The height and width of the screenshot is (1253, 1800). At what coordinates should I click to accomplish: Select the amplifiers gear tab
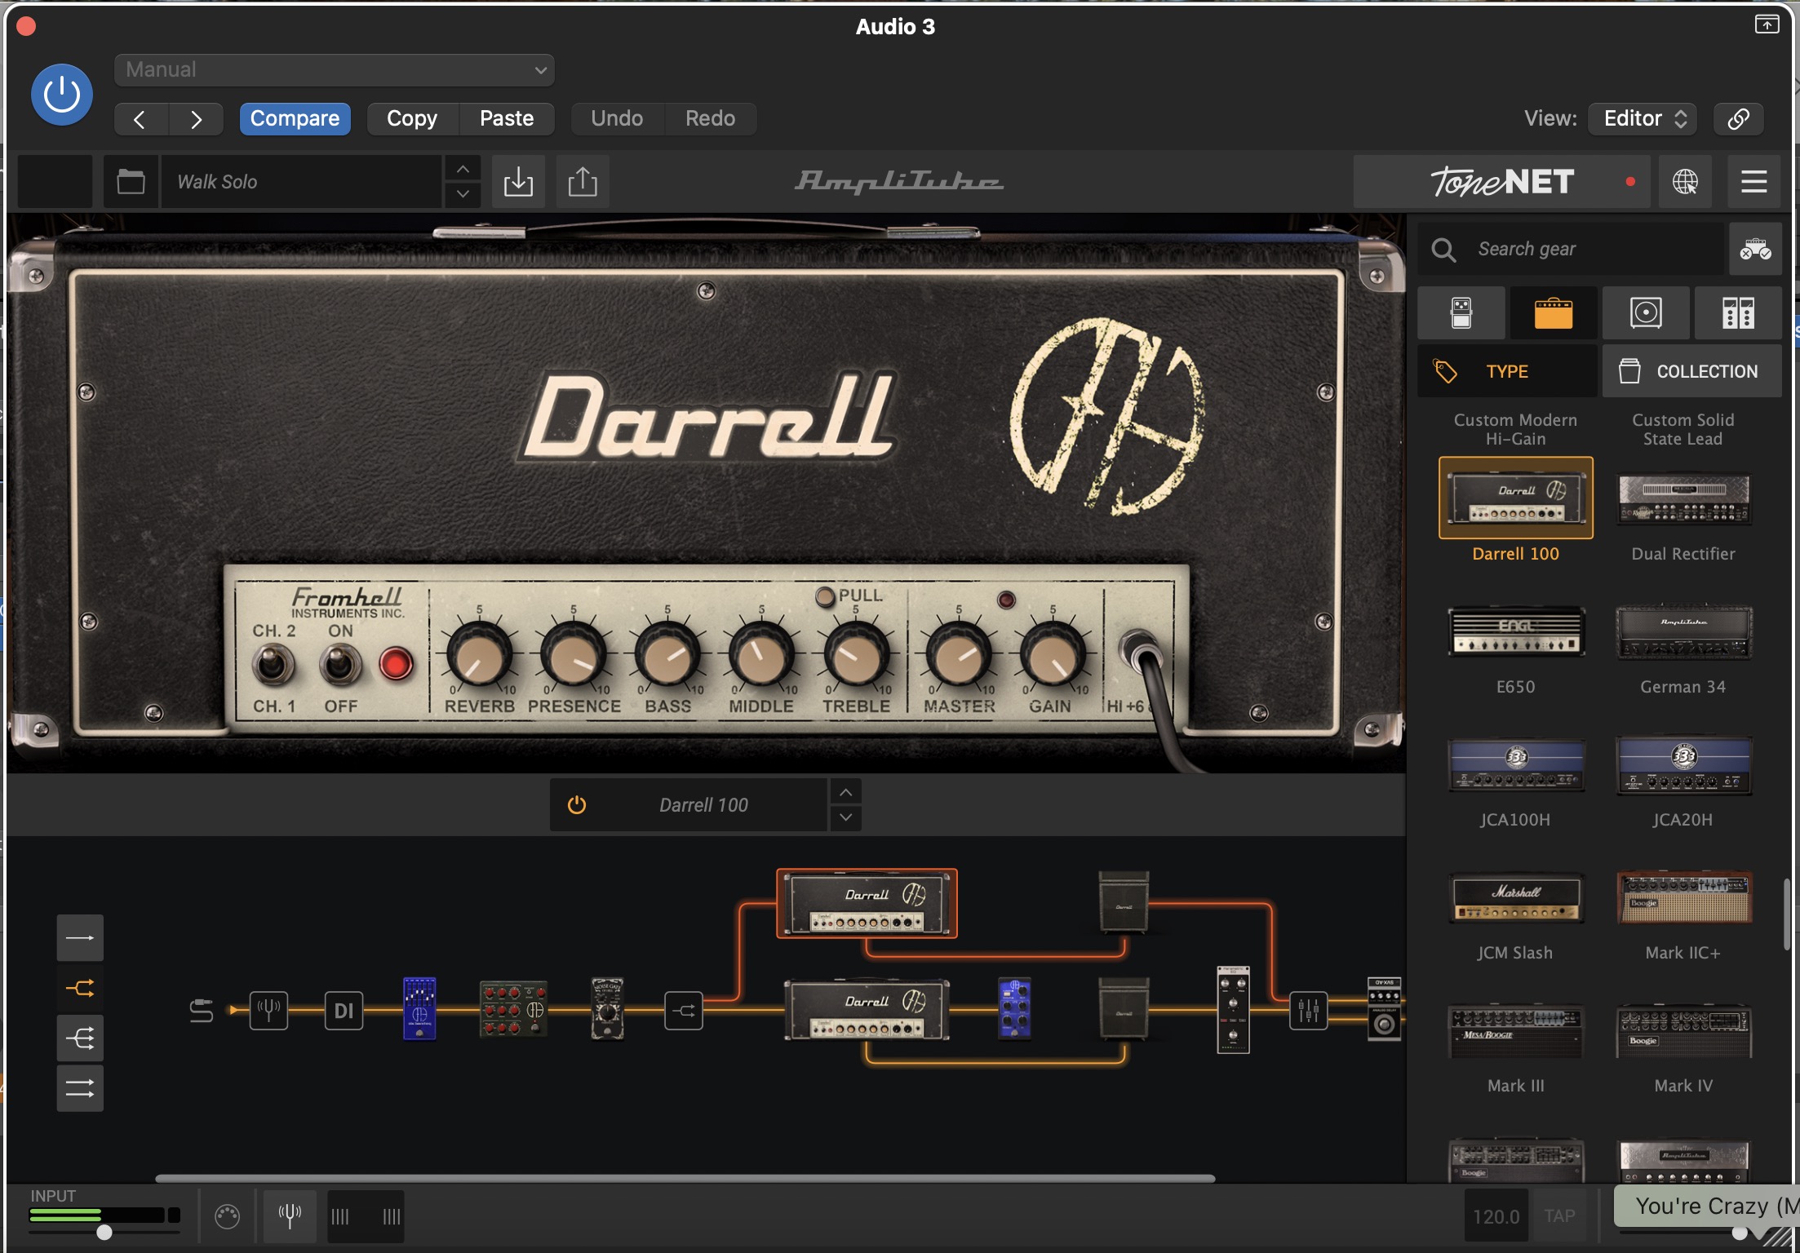click(1554, 313)
